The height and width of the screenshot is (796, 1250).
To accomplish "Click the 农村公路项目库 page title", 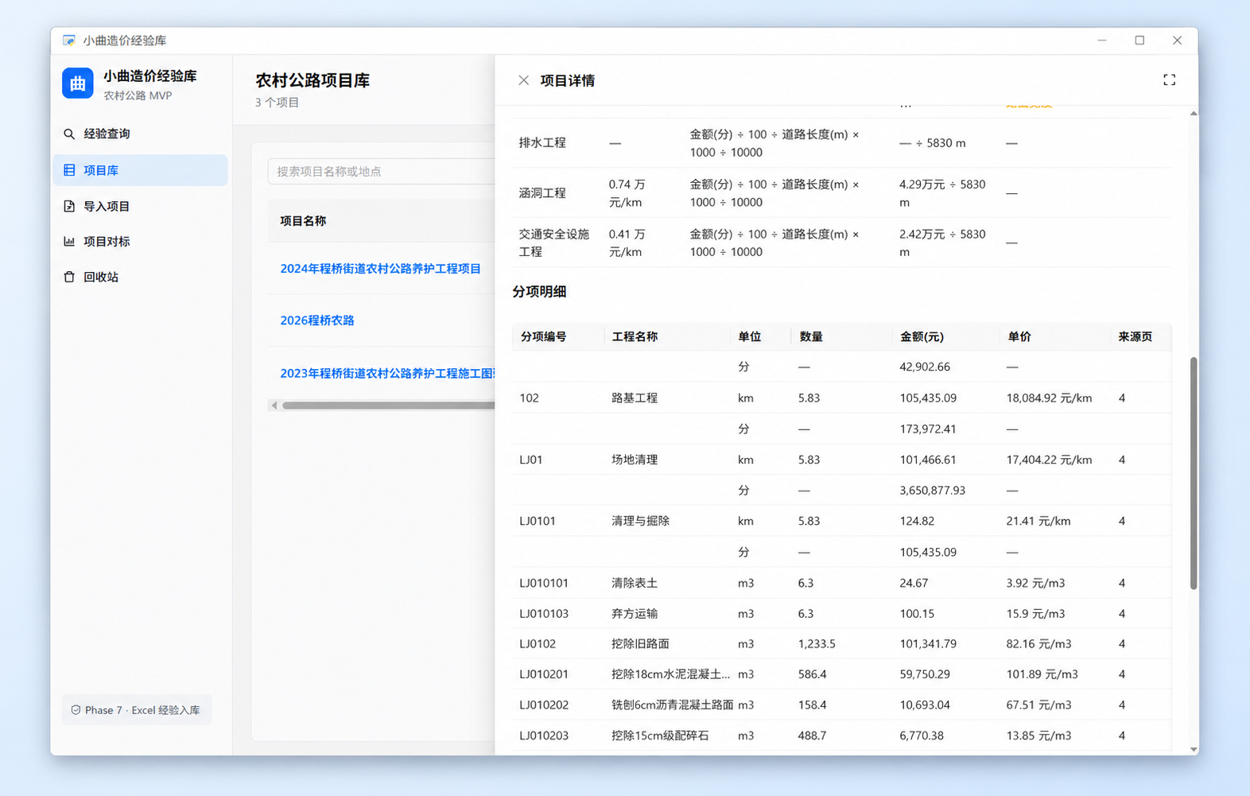I will coord(312,80).
